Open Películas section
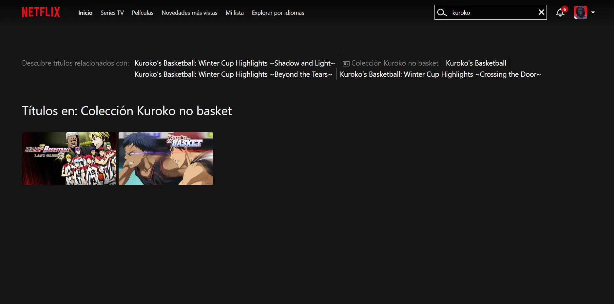614x304 pixels. (x=143, y=13)
